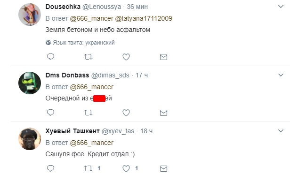Image resolution: width=290 pixels, height=175 pixels.
Task: Open dropdown for Хуевый Ташкент tweet
Action: (281, 131)
